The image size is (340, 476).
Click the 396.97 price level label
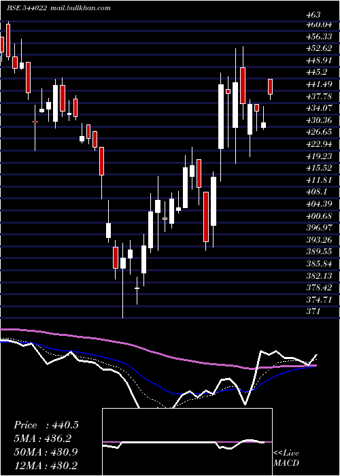tap(319, 227)
